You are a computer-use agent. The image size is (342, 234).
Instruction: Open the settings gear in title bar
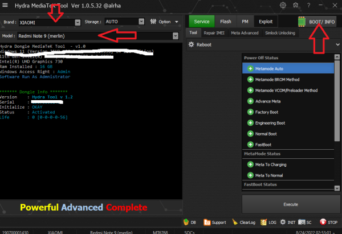(x=283, y=5)
